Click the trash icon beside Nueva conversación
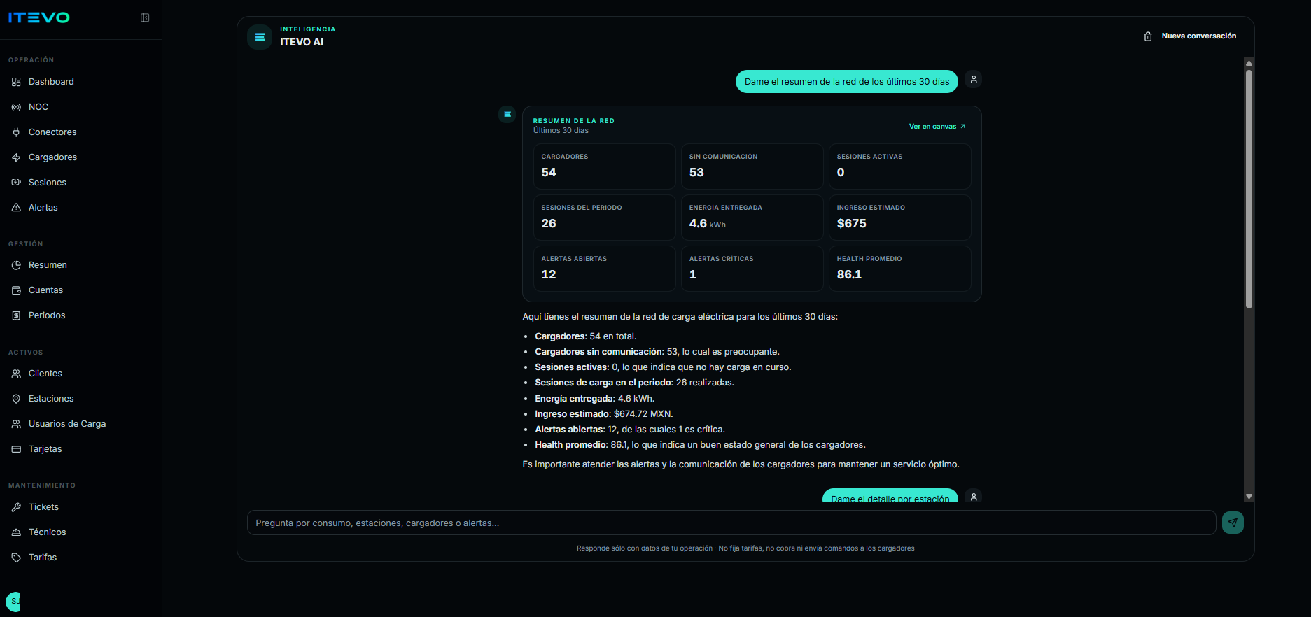The height and width of the screenshot is (617, 1311). [x=1148, y=36]
